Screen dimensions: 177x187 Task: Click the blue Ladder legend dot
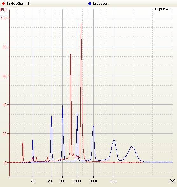pyautogui.click(x=90, y=4)
